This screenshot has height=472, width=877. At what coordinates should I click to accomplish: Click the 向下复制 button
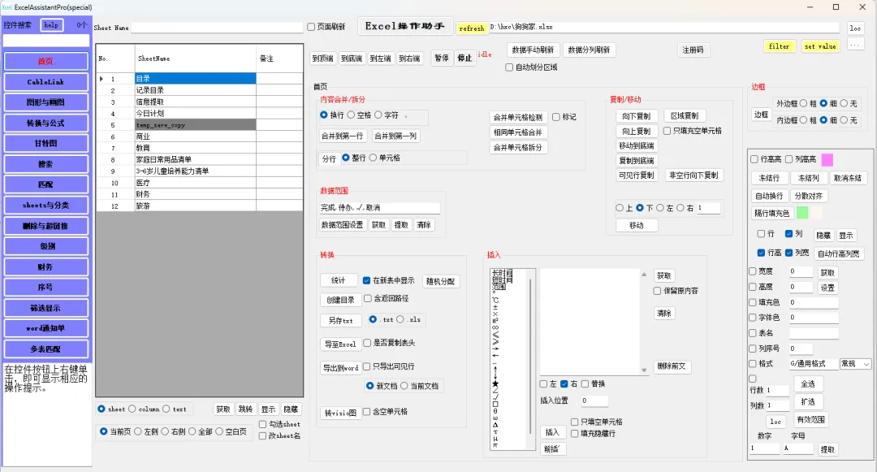pos(637,116)
